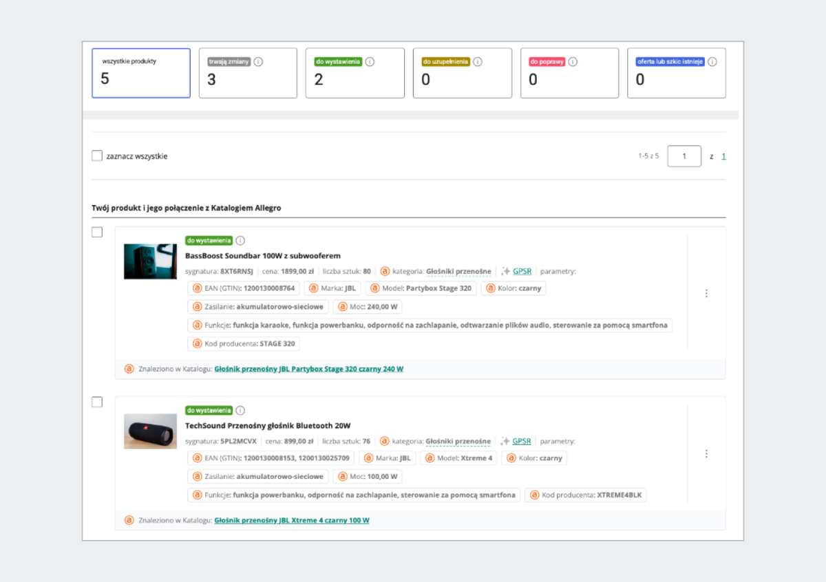Check the "zaznacz wszystkie" checkbox

(97, 155)
